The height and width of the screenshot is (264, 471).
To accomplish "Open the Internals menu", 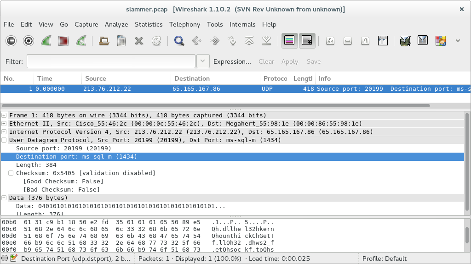I will pyautogui.click(x=242, y=25).
